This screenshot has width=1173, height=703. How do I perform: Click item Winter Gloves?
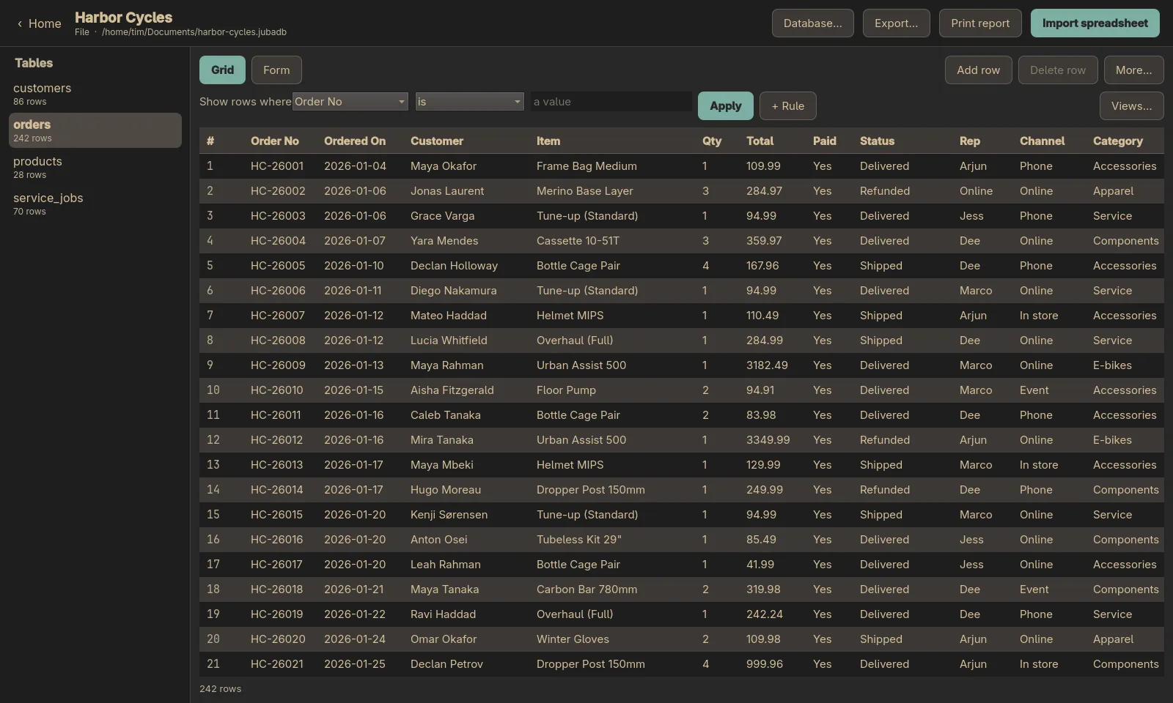pos(573,639)
